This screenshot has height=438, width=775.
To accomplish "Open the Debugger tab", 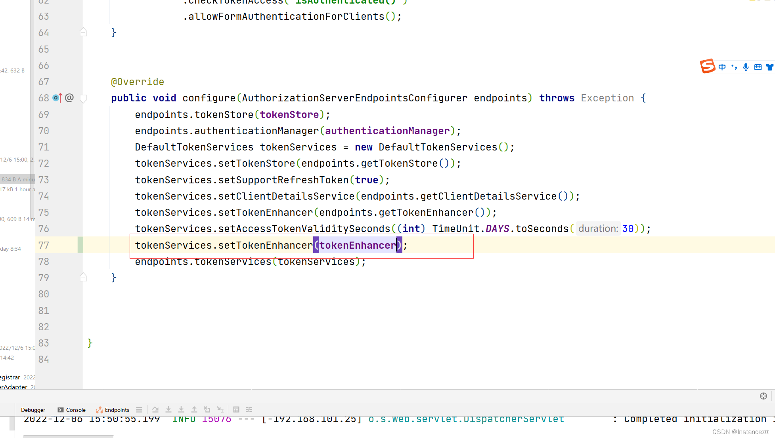I will 33,410.
